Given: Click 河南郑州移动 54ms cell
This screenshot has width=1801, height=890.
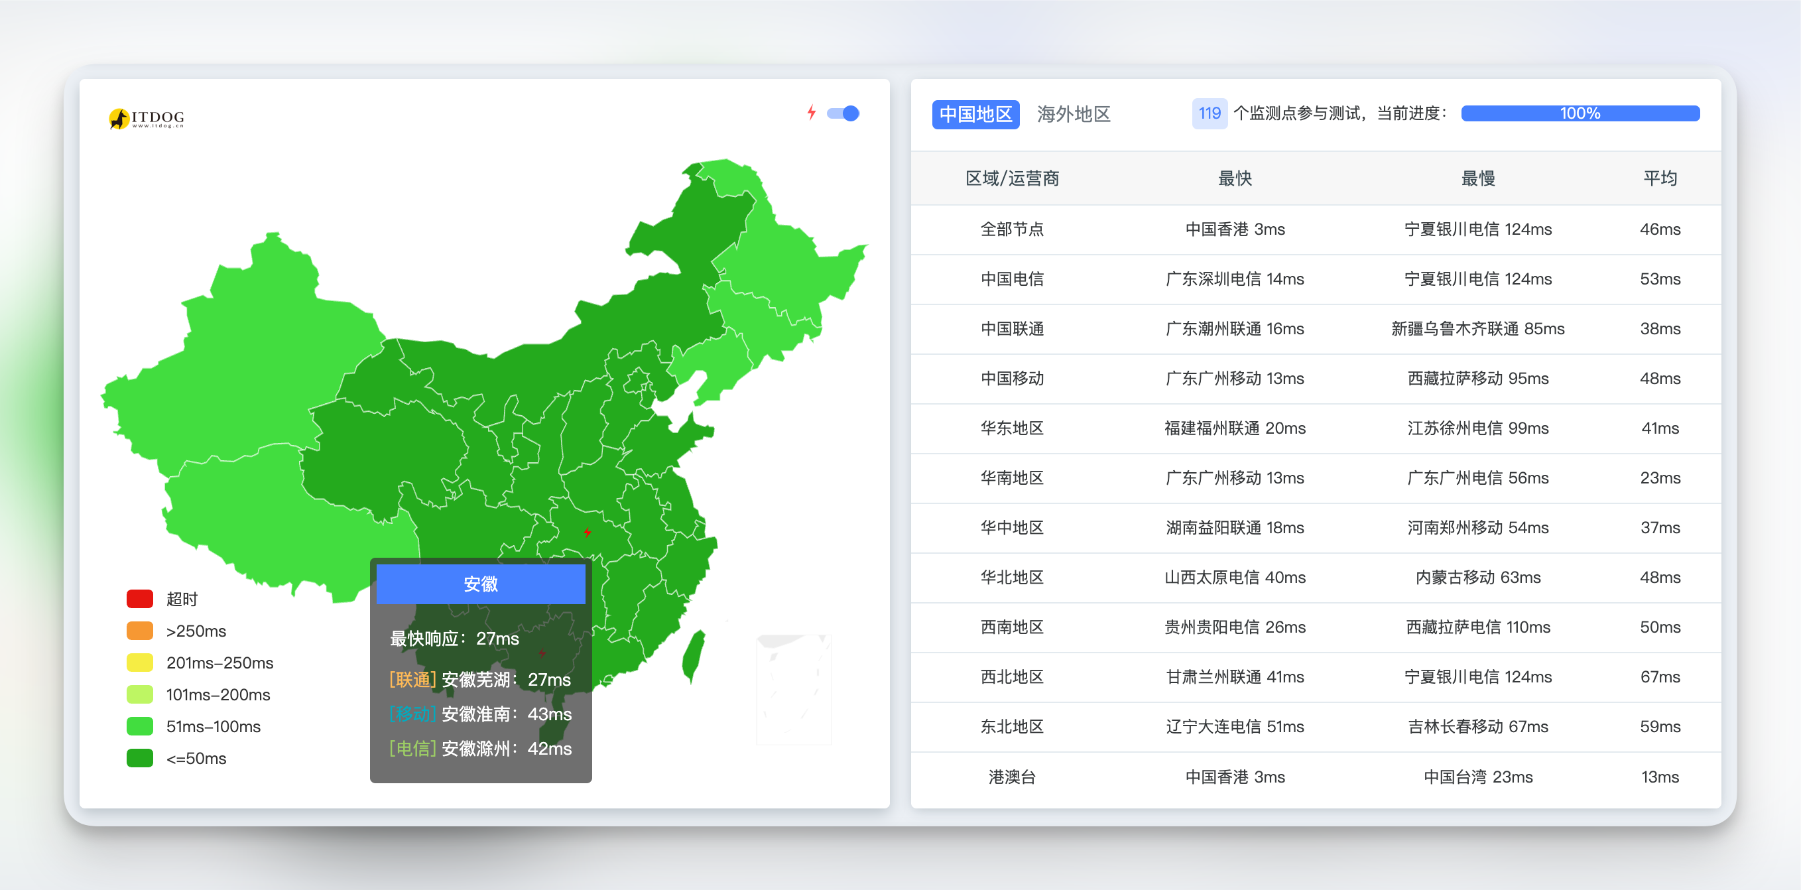Looking at the screenshot, I should tap(1478, 527).
